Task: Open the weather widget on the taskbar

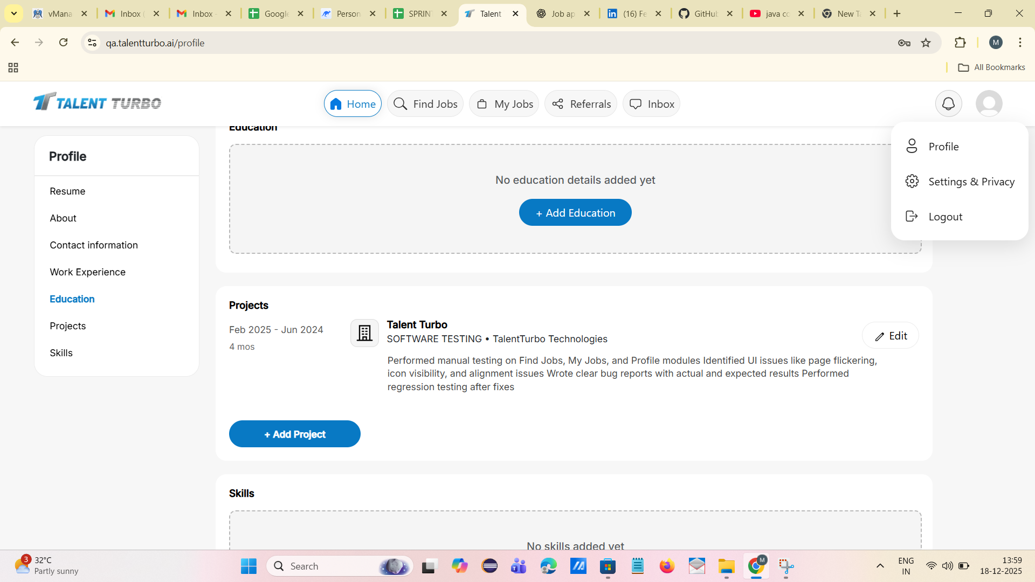Action: point(46,565)
